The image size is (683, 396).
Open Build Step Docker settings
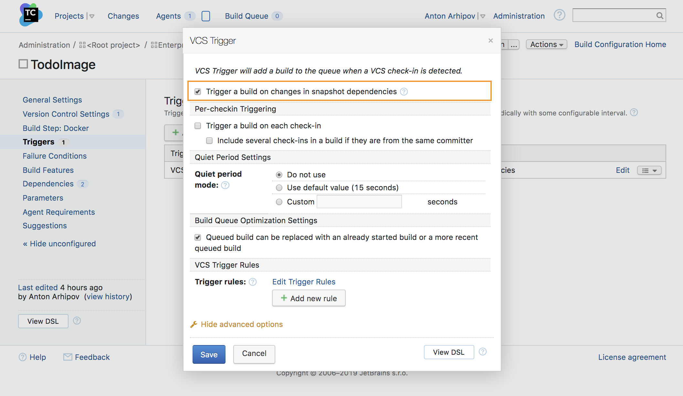tap(56, 128)
